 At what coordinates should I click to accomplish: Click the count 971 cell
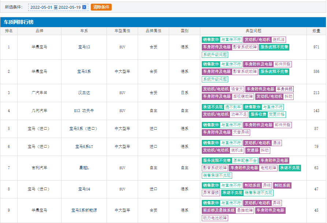(316, 47)
